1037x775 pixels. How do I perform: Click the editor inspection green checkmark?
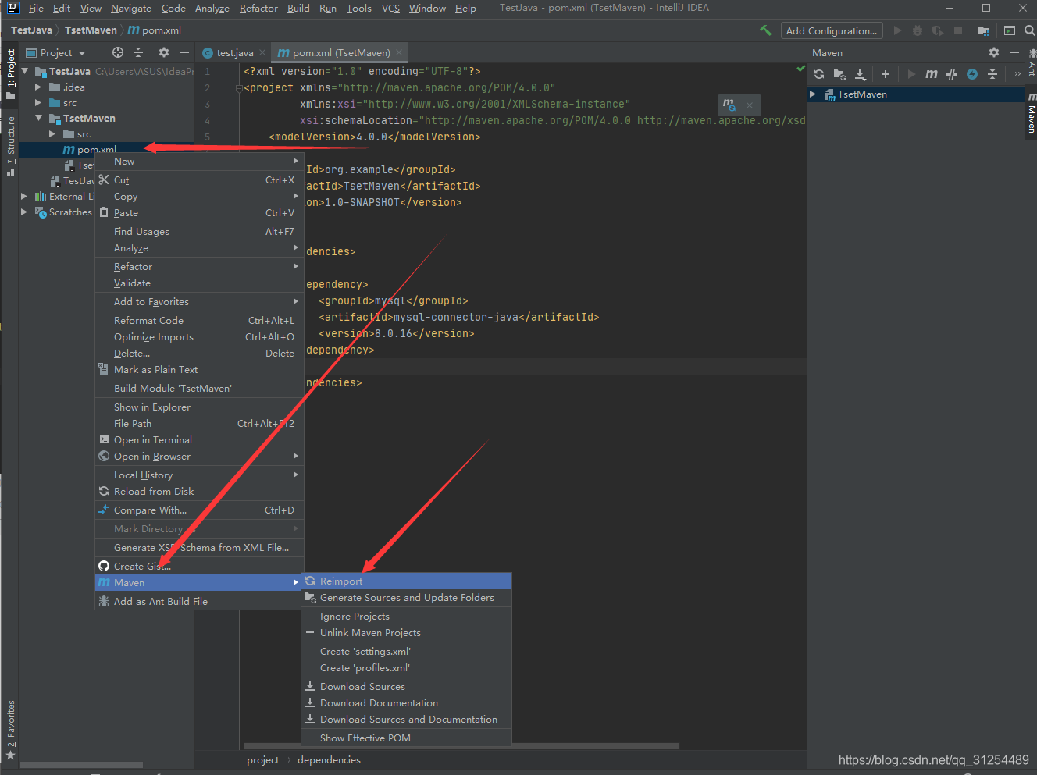coord(800,69)
